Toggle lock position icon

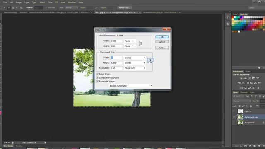click(247, 106)
